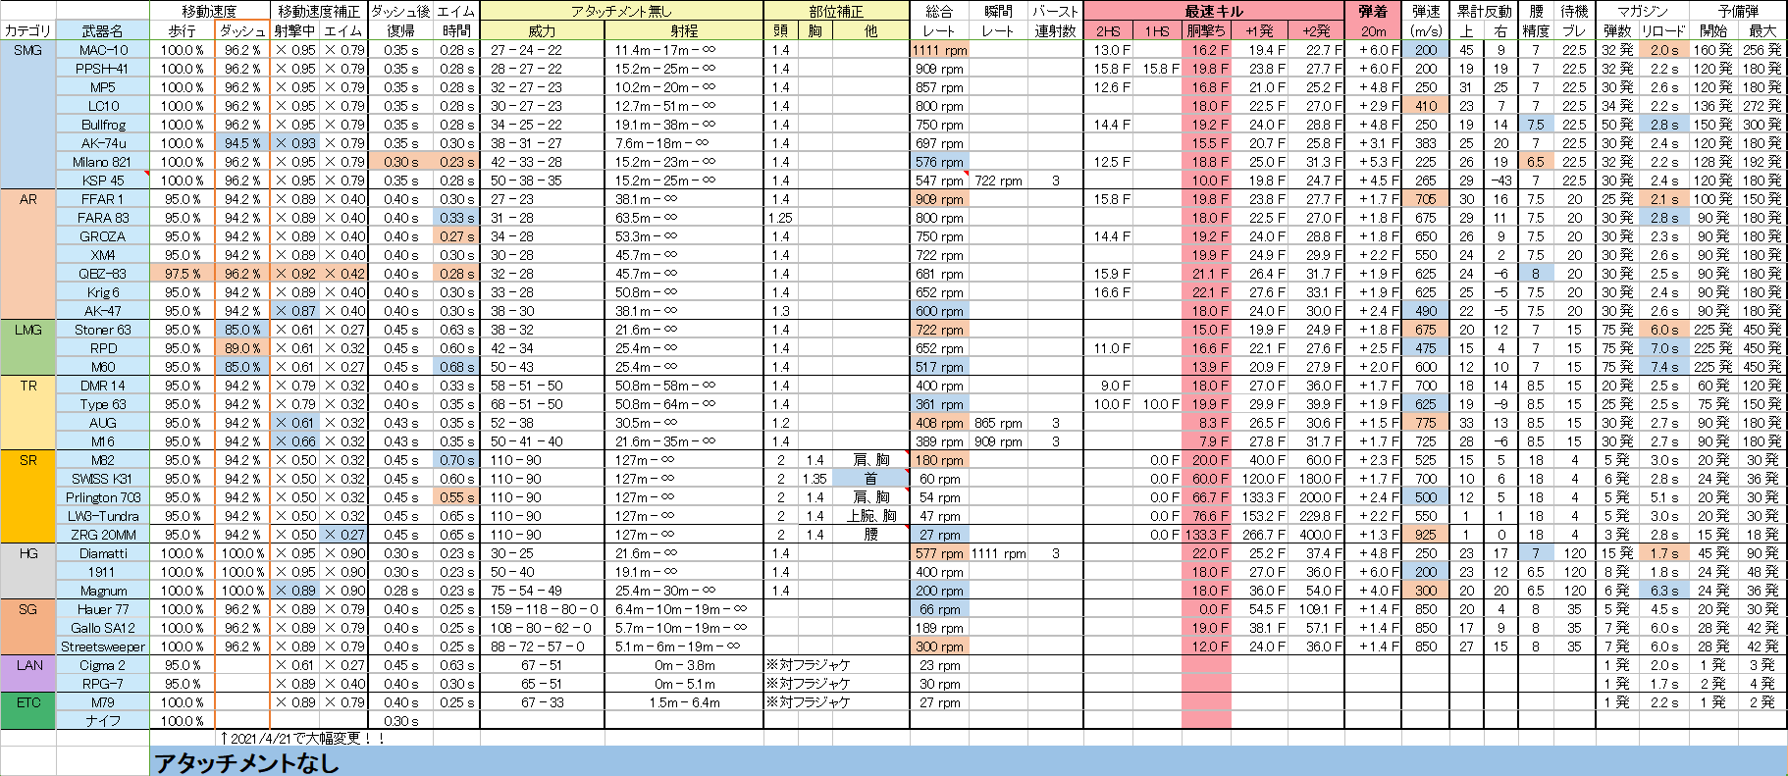Select the 97.5 % walk speed for QBZ-83
Screen dimensions: 1788x776
click(x=182, y=274)
